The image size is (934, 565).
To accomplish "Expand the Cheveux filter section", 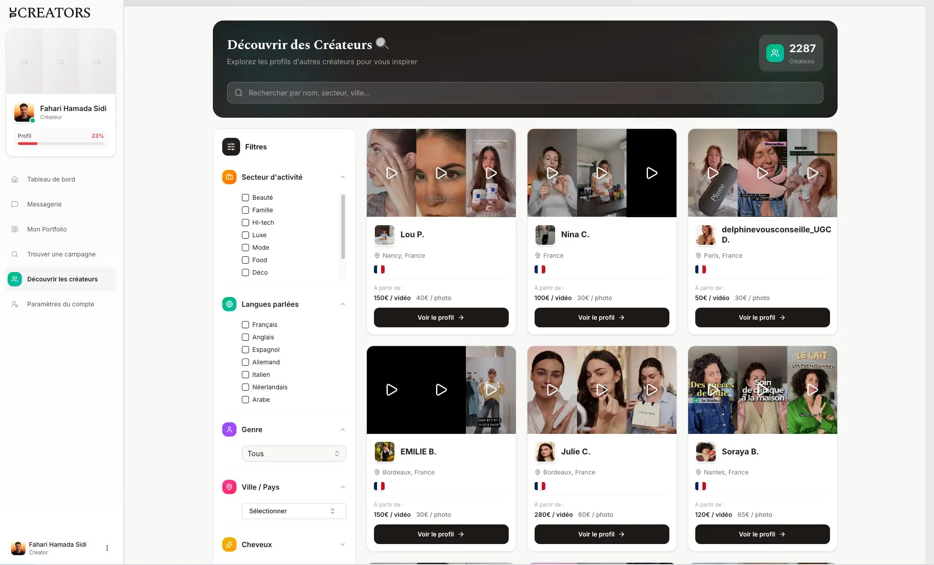I will coord(342,544).
